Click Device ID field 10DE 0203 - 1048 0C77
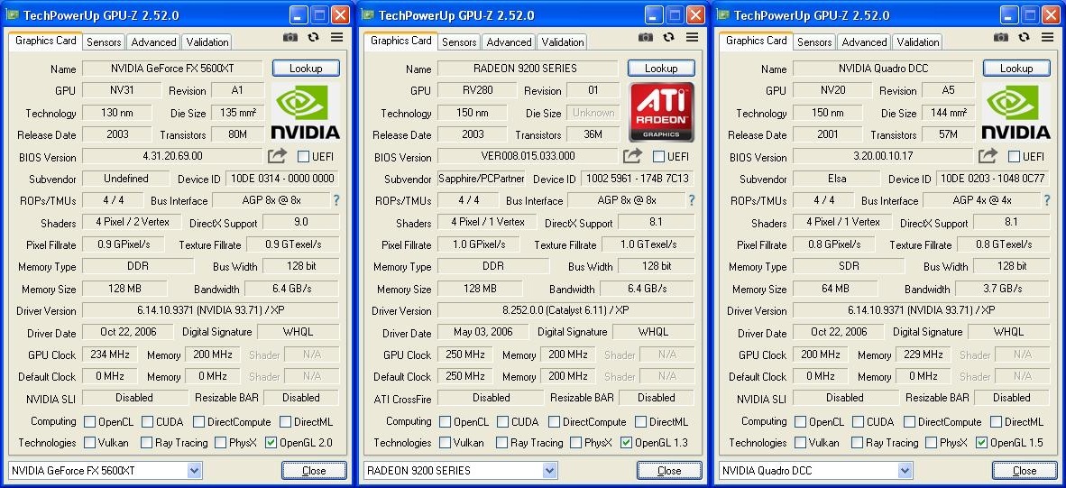Viewport: 1066px width, 488px height. click(x=993, y=179)
